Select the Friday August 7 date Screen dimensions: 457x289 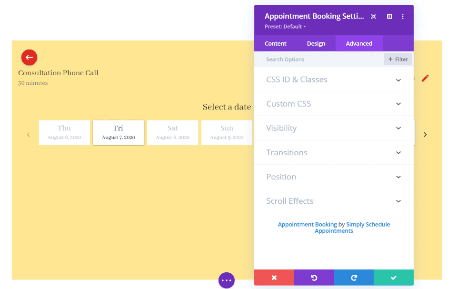[118, 132]
